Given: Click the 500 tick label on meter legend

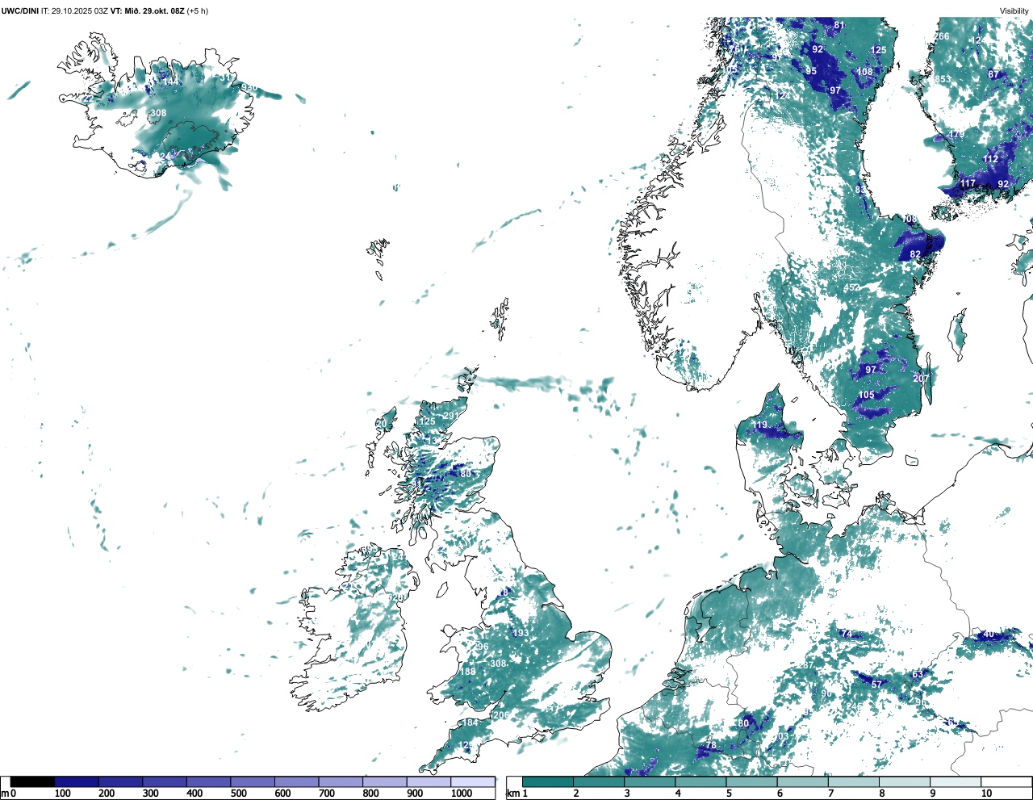Looking at the screenshot, I should 238,794.
